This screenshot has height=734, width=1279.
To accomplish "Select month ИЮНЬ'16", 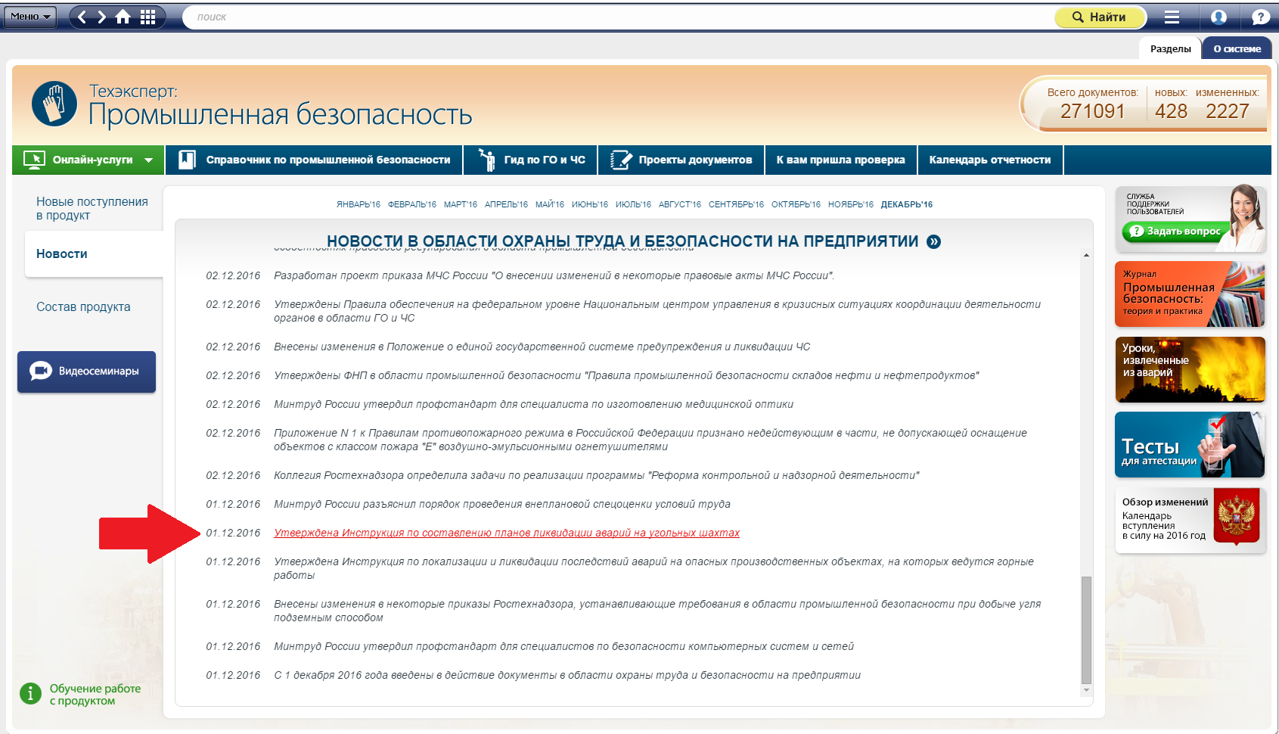I will [590, 204].
